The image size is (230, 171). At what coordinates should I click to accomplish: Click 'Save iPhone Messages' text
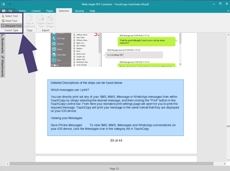(66, 125)
